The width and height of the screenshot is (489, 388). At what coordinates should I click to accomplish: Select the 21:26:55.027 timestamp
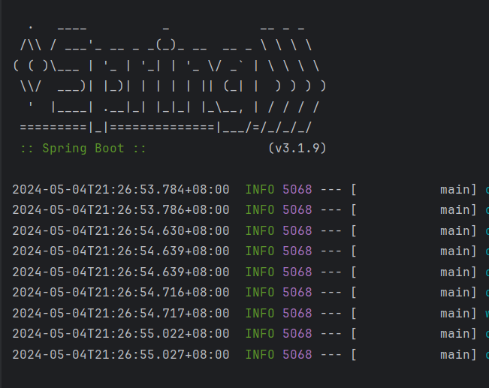[x=121, y=354]
